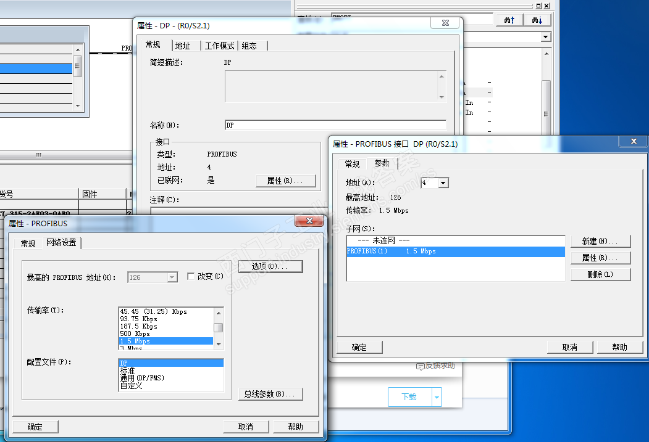Open the 下载 split-button arrow

437,397
